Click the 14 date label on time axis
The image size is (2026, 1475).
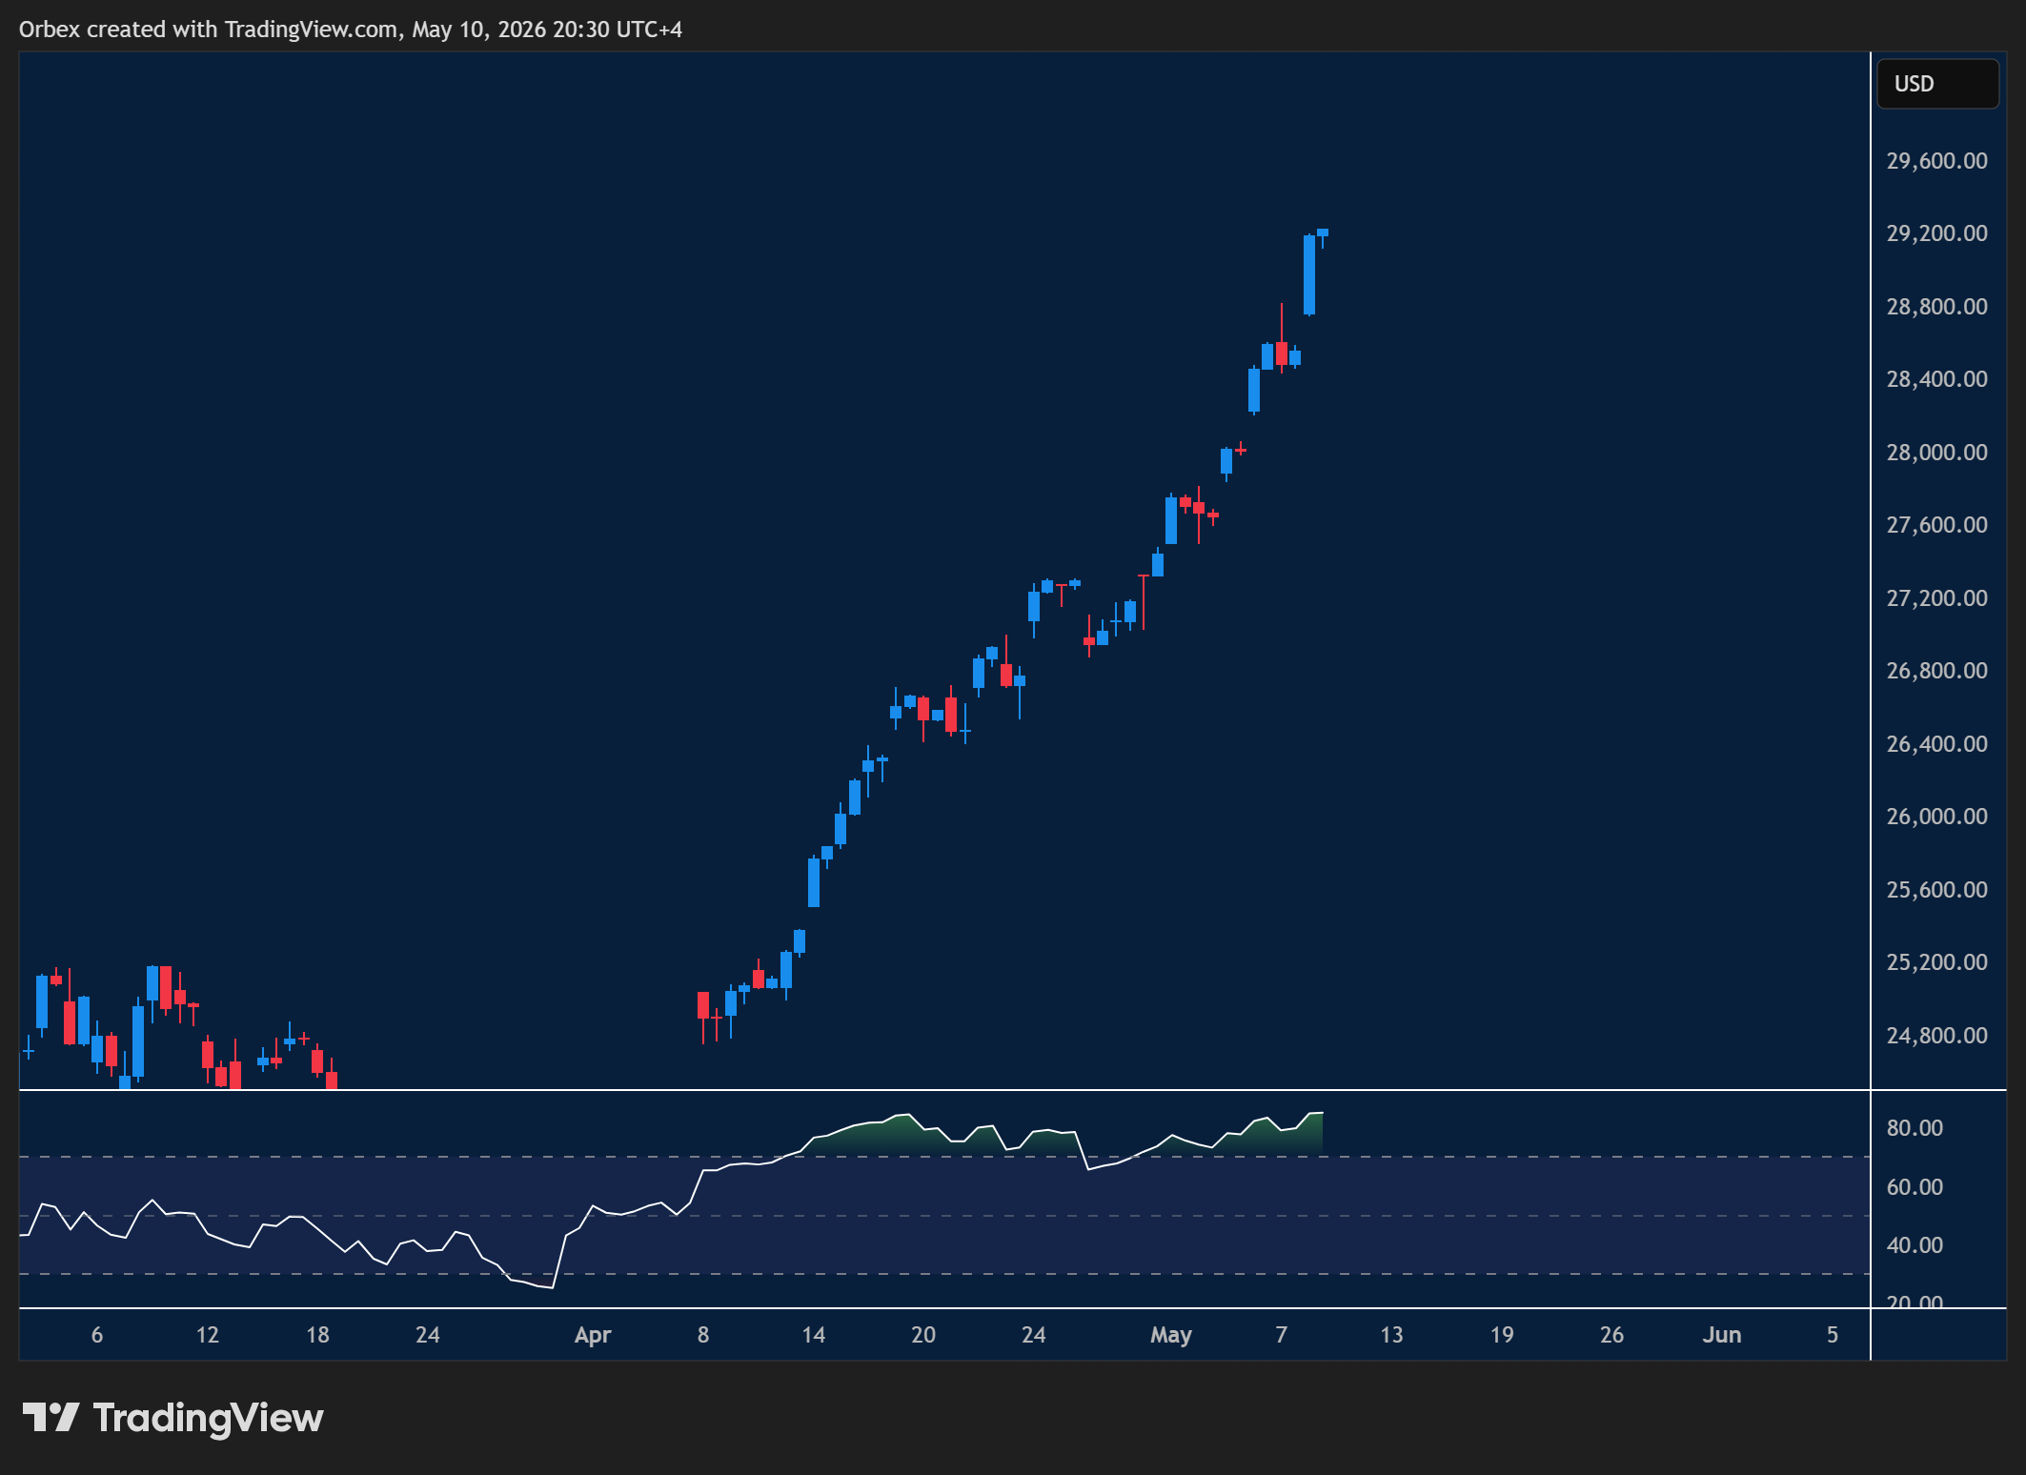[x=813, y=1335]
